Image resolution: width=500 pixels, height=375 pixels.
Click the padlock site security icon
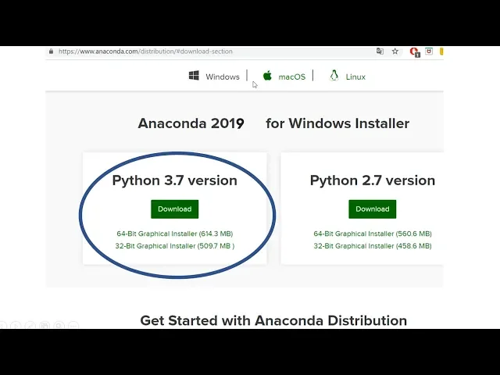pos(51,52)
